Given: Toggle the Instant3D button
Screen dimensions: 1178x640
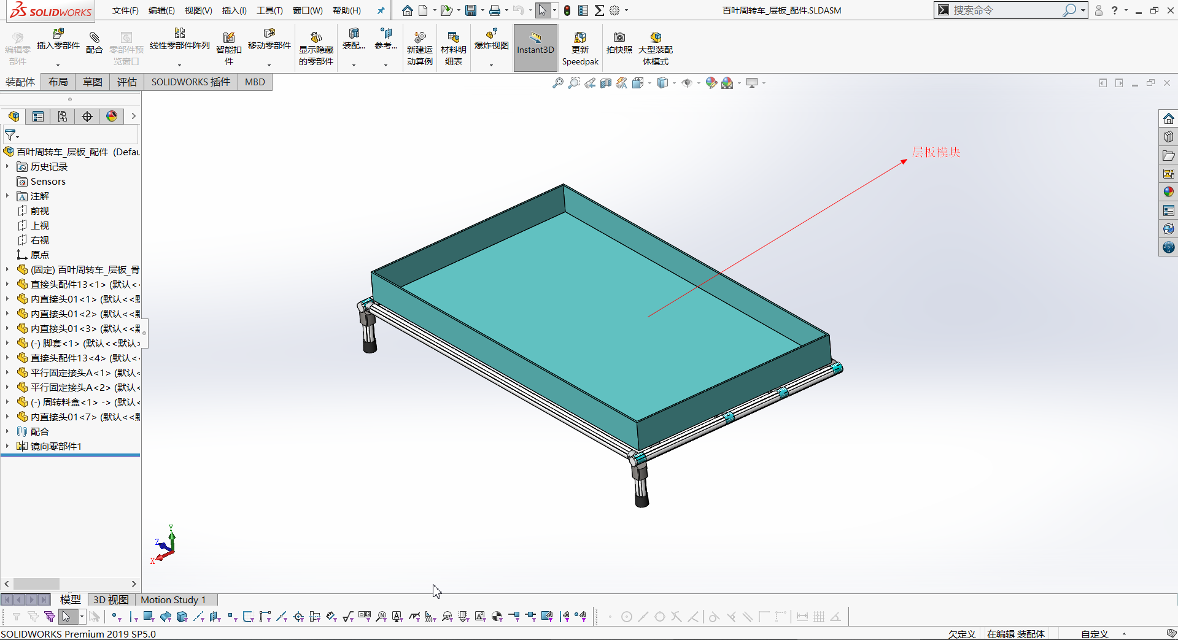Looking at the screenshot, I should click(x=535, y=48).
